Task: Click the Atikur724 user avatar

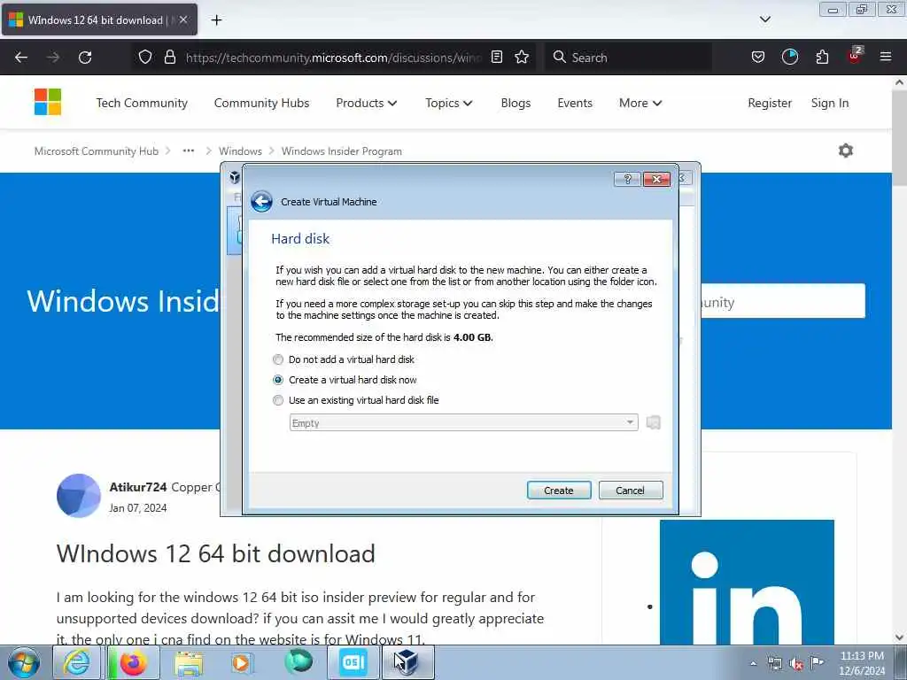Action: [x=79, y=496]
